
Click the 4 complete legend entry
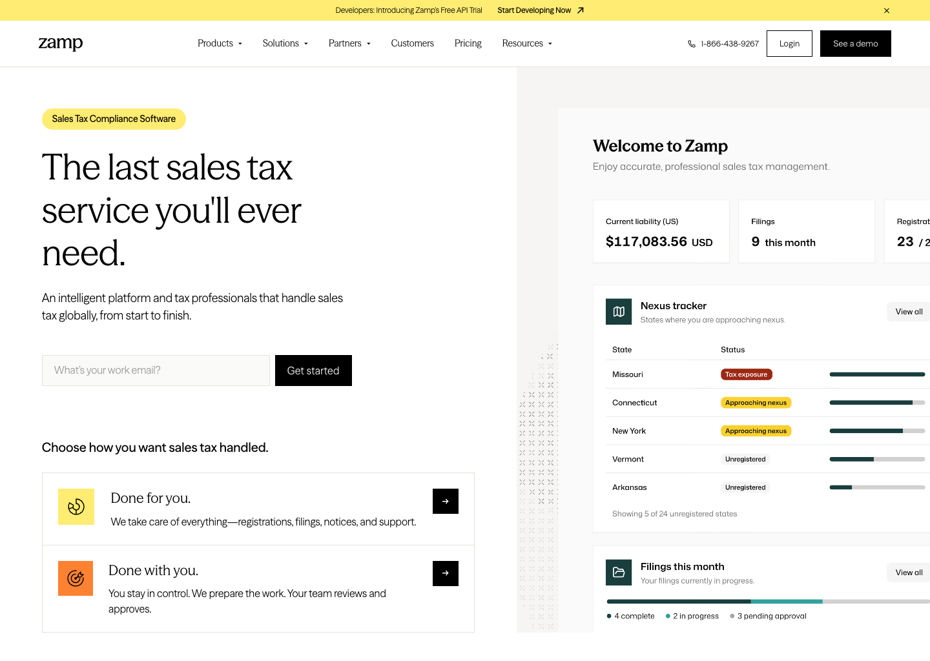(x=631, y=616)
